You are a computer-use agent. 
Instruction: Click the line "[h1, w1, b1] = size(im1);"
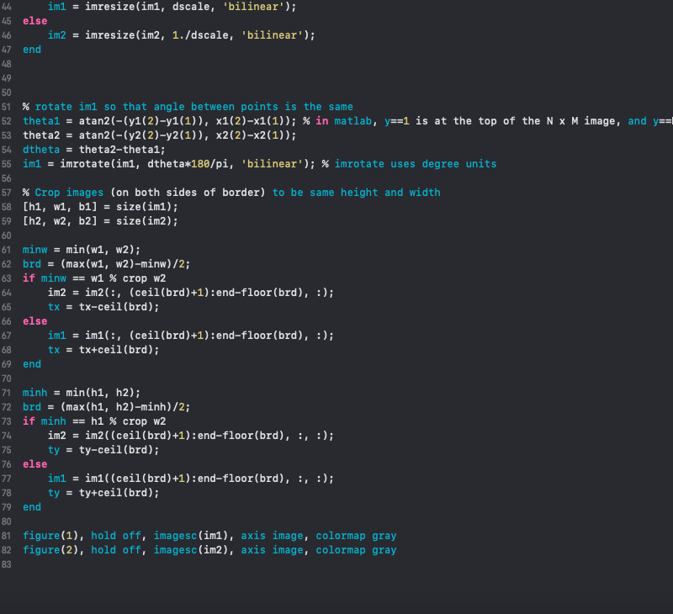tap(100, 207)
